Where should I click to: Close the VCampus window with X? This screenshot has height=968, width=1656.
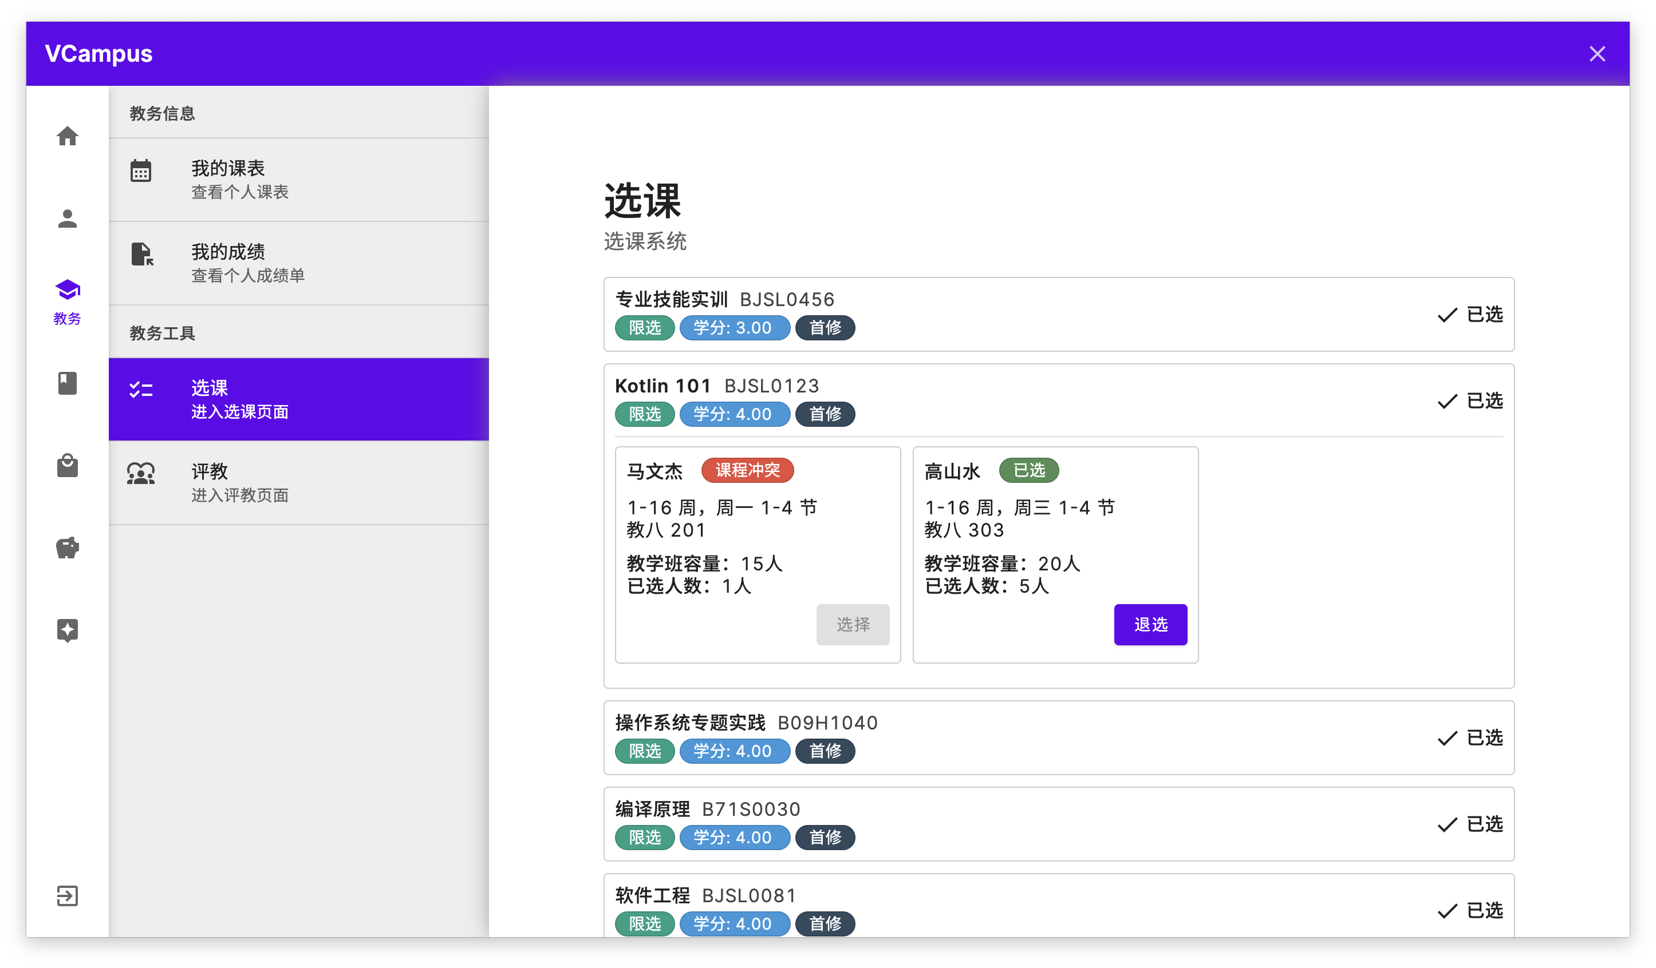1597,54
